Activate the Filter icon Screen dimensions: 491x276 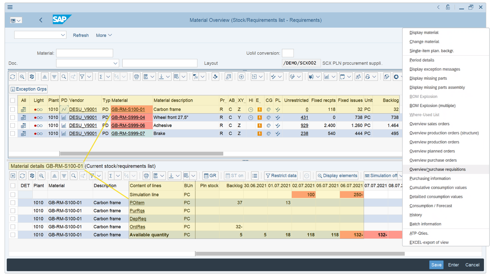pos(82,76)
